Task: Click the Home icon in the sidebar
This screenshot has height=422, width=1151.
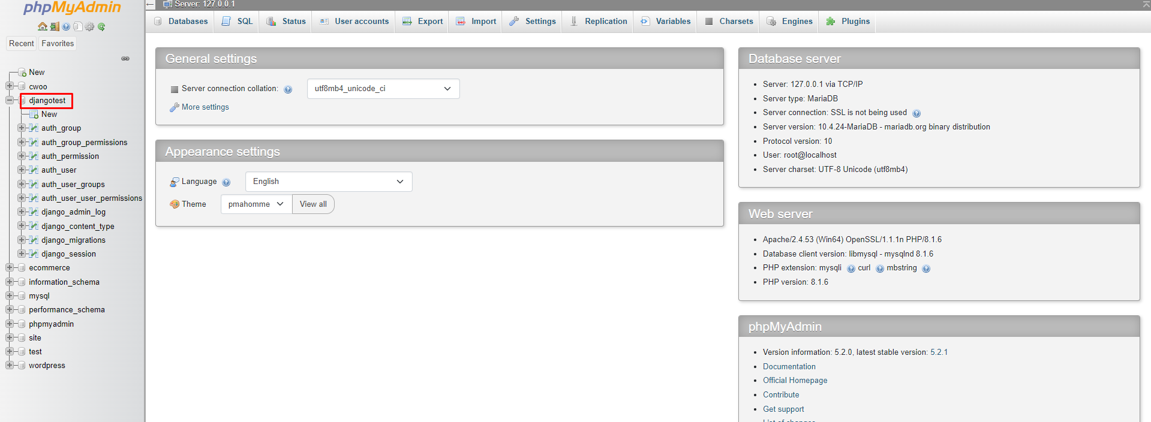Action: tap(42, 26)
